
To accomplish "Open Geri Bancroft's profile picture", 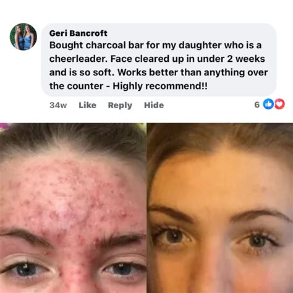I will (23, 37).
